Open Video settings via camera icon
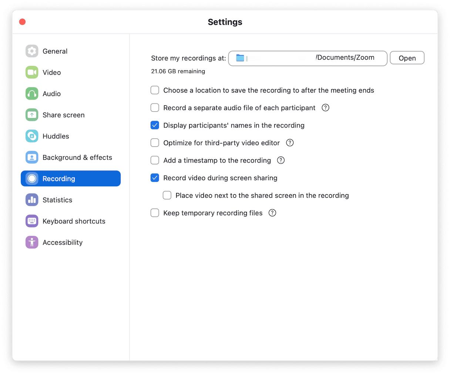 [32, 72]
